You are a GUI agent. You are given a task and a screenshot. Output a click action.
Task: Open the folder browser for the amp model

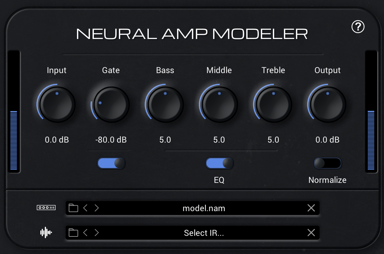pyautogui.click(x=73, y=208)
